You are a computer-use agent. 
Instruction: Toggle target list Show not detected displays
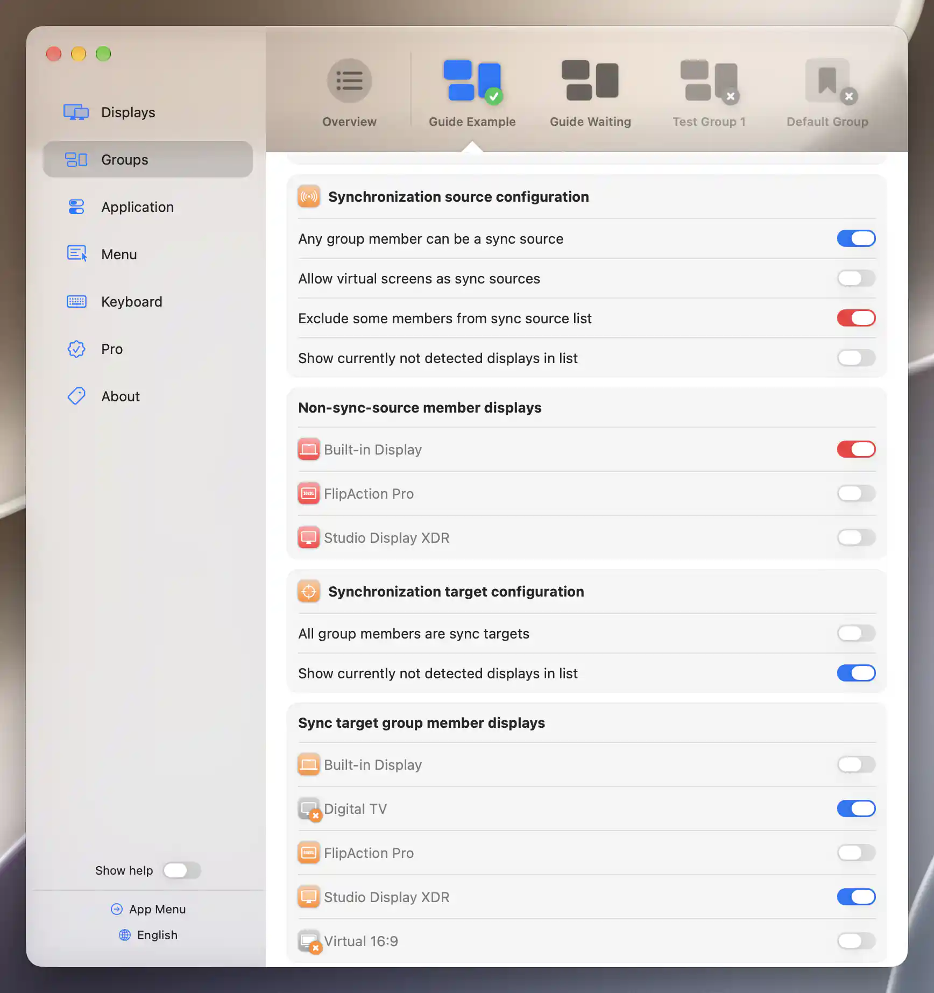[856, 673]
